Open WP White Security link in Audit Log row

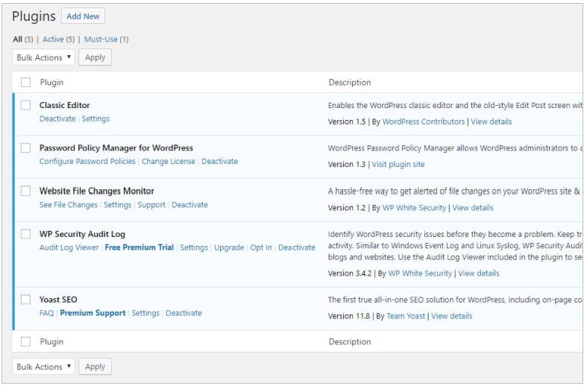[x=420, y=273]
